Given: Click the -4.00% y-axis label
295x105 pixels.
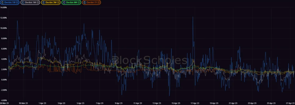Looking at the screenshot, I should (x=3, y=100).
